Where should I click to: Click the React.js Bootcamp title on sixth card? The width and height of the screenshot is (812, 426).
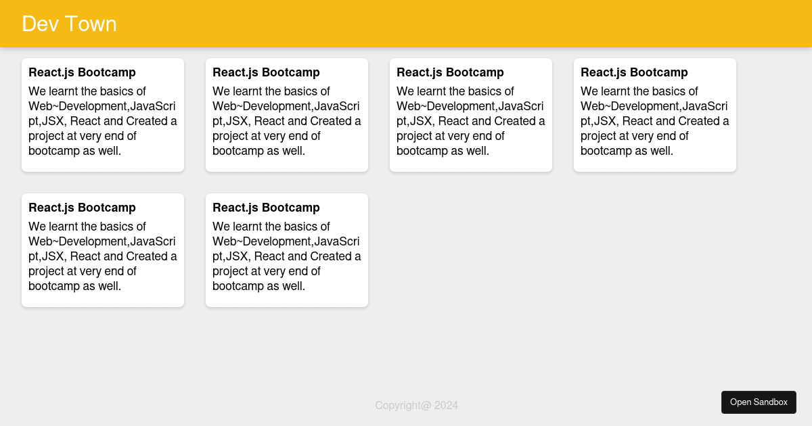pos(266,208)
